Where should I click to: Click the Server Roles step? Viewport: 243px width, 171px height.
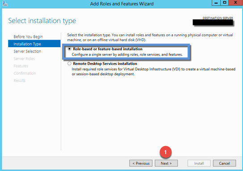24,59
